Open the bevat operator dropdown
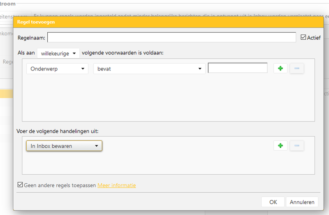Viewport: 329px width, 215px height. click(x=149, y=69)
